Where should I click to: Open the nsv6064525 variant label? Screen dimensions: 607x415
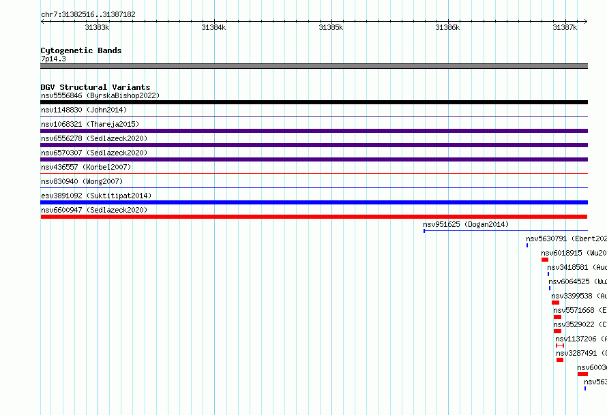click(578, 281)
